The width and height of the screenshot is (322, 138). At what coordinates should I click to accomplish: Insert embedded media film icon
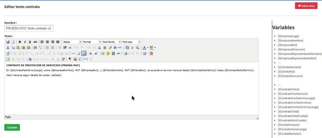pyautogui.click(x=113, y=53)
